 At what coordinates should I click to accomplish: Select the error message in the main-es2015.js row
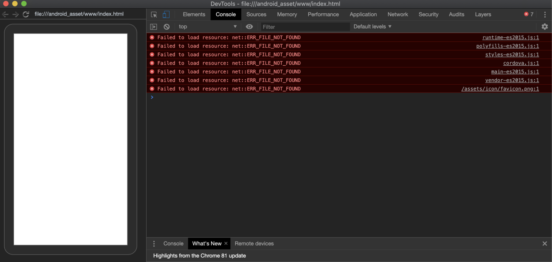pyautogui.click(x=229, y=72)
